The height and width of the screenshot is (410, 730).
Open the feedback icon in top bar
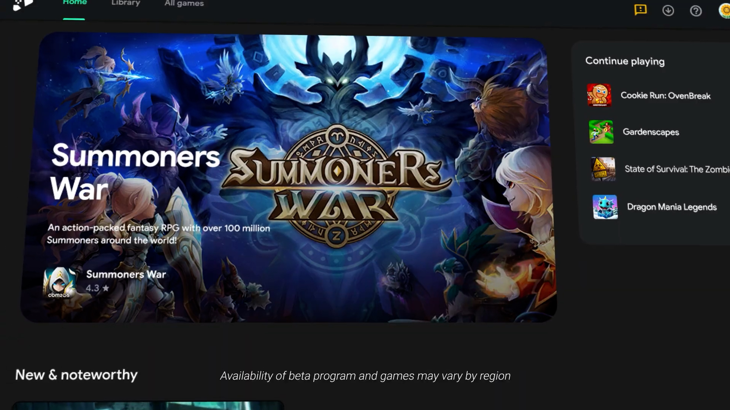(641, 10)
